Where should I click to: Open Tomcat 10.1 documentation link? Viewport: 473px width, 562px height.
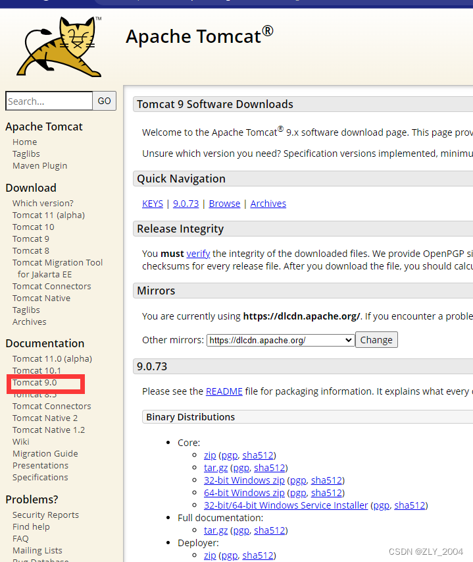pos(37,370)
